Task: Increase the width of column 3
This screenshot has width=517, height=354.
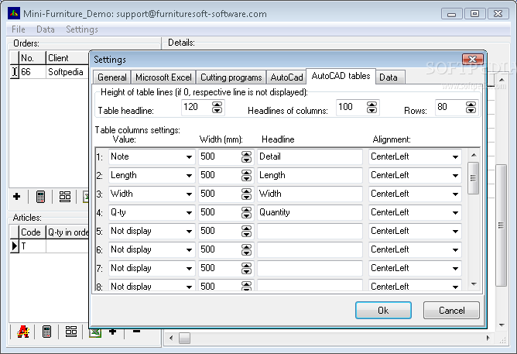Action: (x=246, y=191)
